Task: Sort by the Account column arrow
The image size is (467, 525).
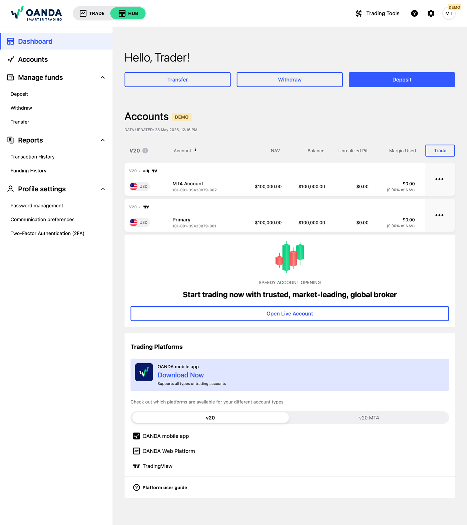Action: (x=195, y=150)
